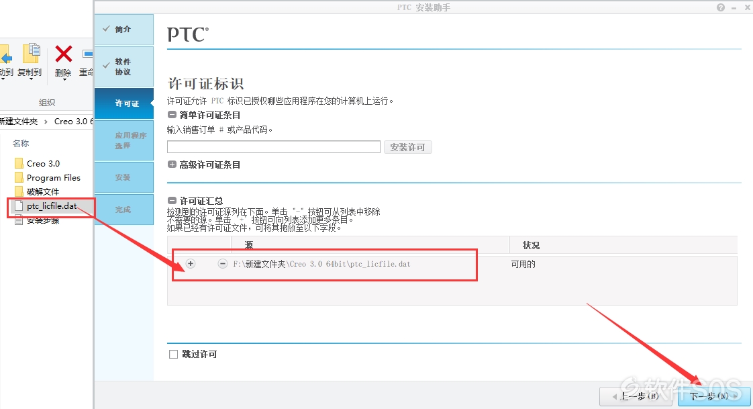The width and height of the screenshot is (753, 409).
Task: Click the 名称 column header in Explorer
Action: [21, 143]
